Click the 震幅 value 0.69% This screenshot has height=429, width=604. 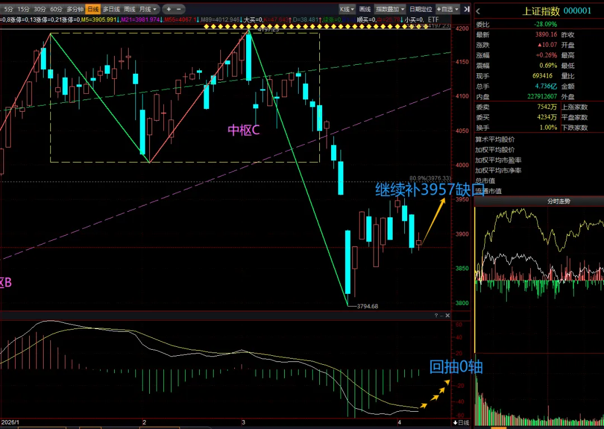coord(548,66)
